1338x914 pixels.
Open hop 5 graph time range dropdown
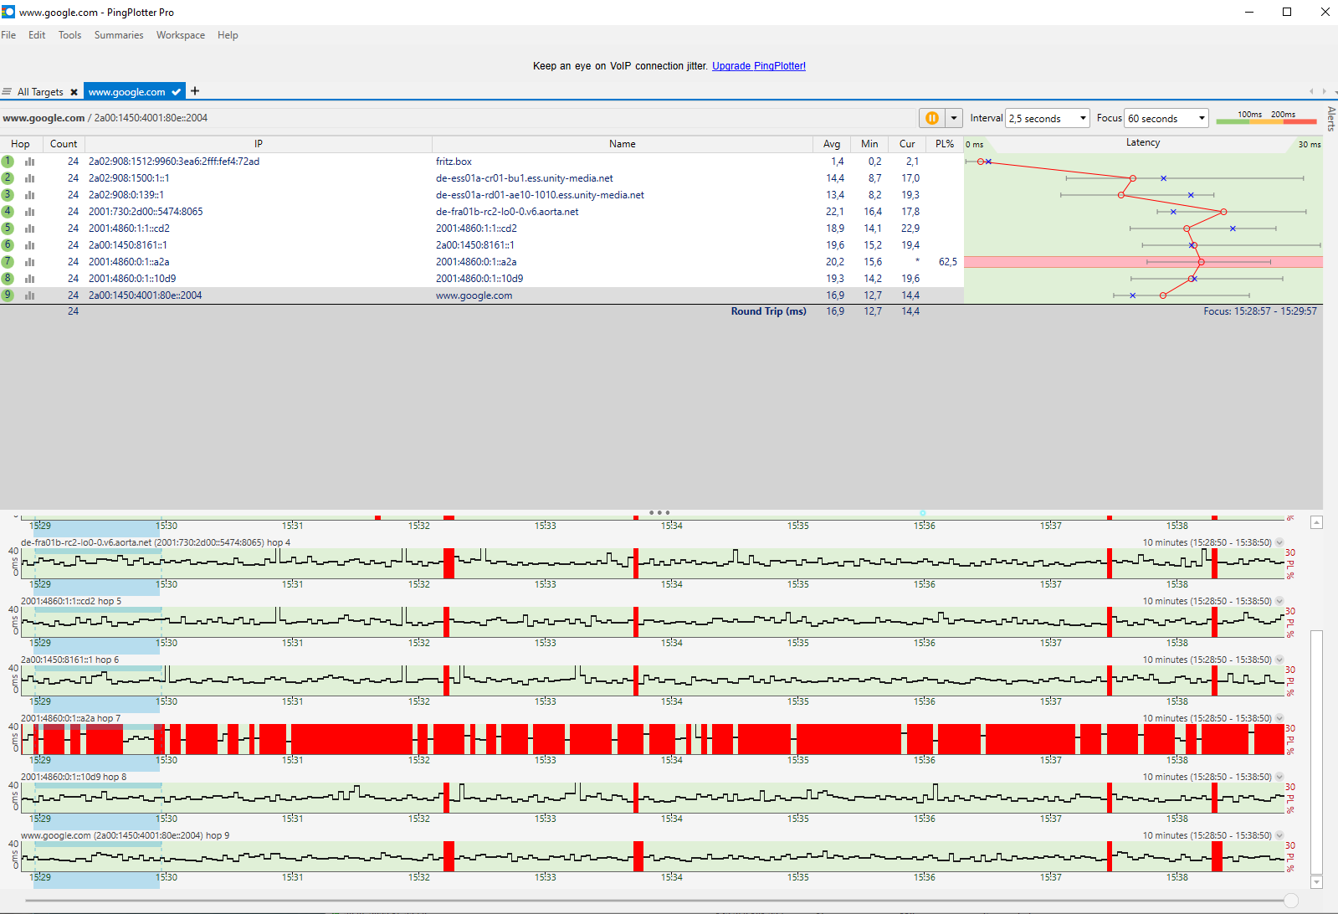pos(1279,601)
